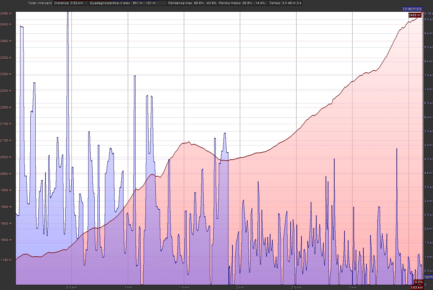The width and height of the screenshot is (433, 290).
Task: Click the '2200 m' elevation axis label
Action: tap(6, 107)
